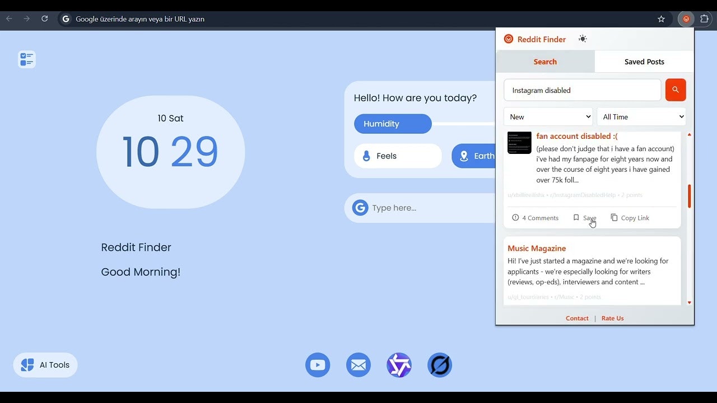Image resolution: width=717 pixels, height=403 pixels.
Task: Open the All Time range dropdown
Action: 641,117
